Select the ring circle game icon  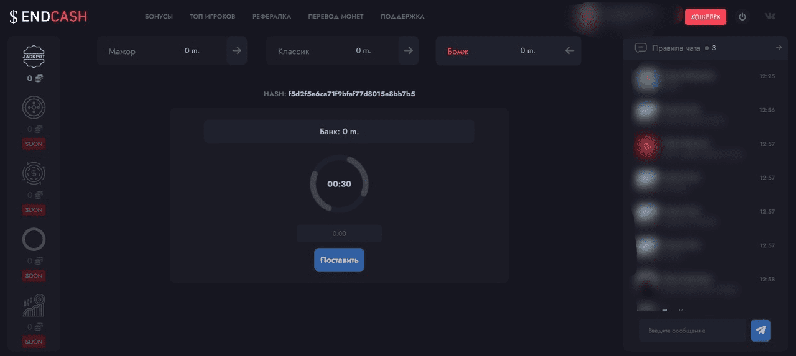pos(34,239)
